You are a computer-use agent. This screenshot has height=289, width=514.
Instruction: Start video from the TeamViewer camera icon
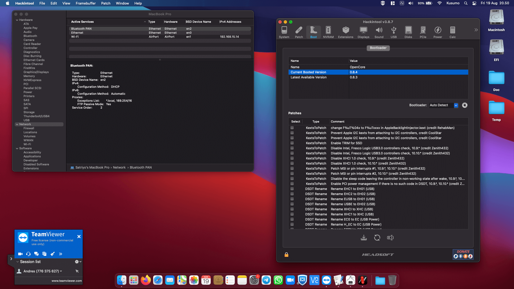[20, 254]
